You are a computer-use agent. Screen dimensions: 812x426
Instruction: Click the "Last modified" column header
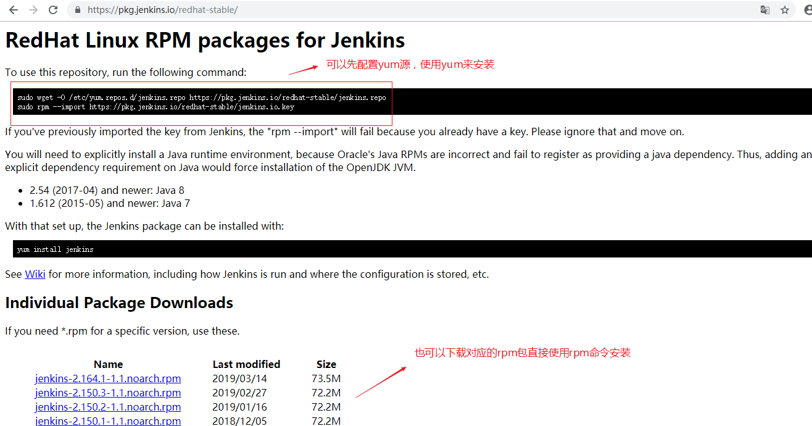pos(246,364)
